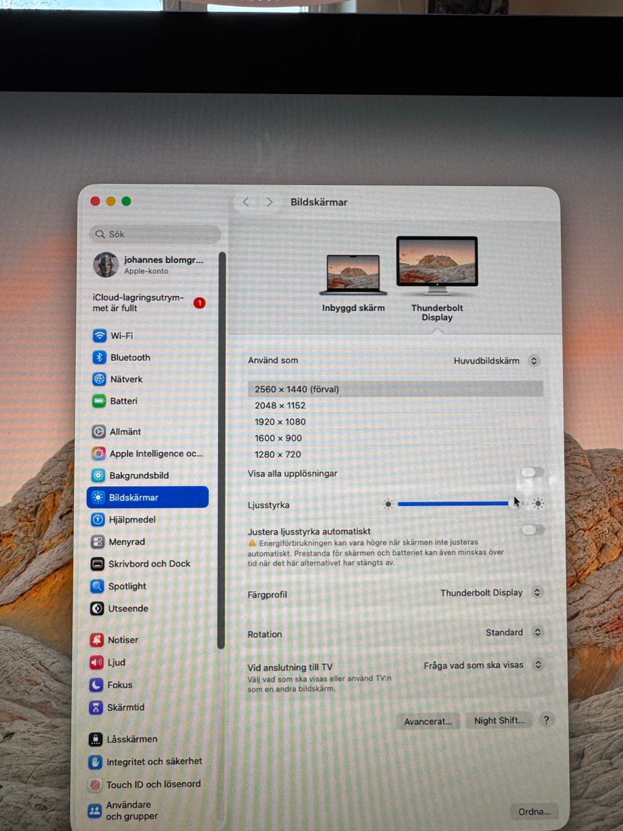623x831 pixels.
Task: Select the Batteri sidebar icon
Action: [99, 401]
